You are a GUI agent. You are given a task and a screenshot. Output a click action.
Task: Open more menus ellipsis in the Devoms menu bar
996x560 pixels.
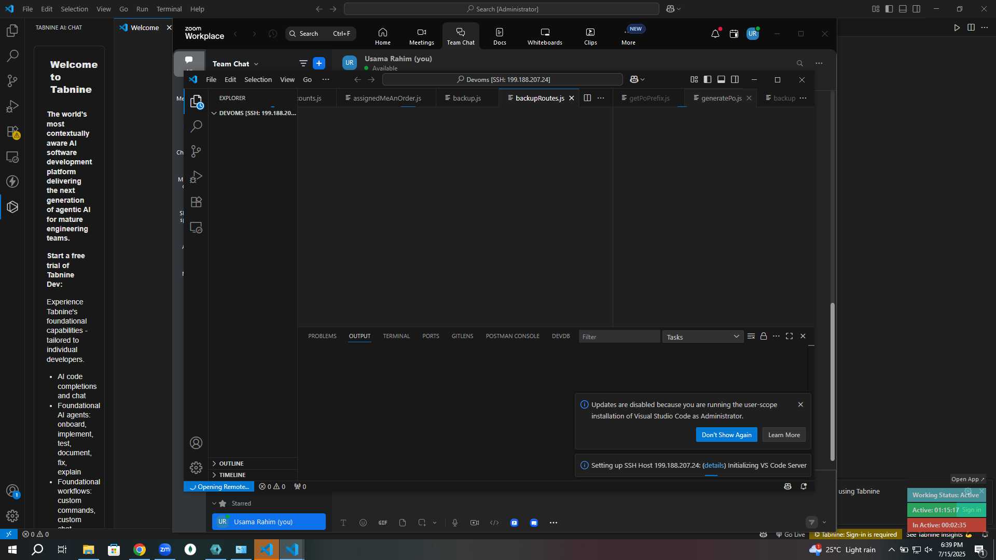pos(326,79)
